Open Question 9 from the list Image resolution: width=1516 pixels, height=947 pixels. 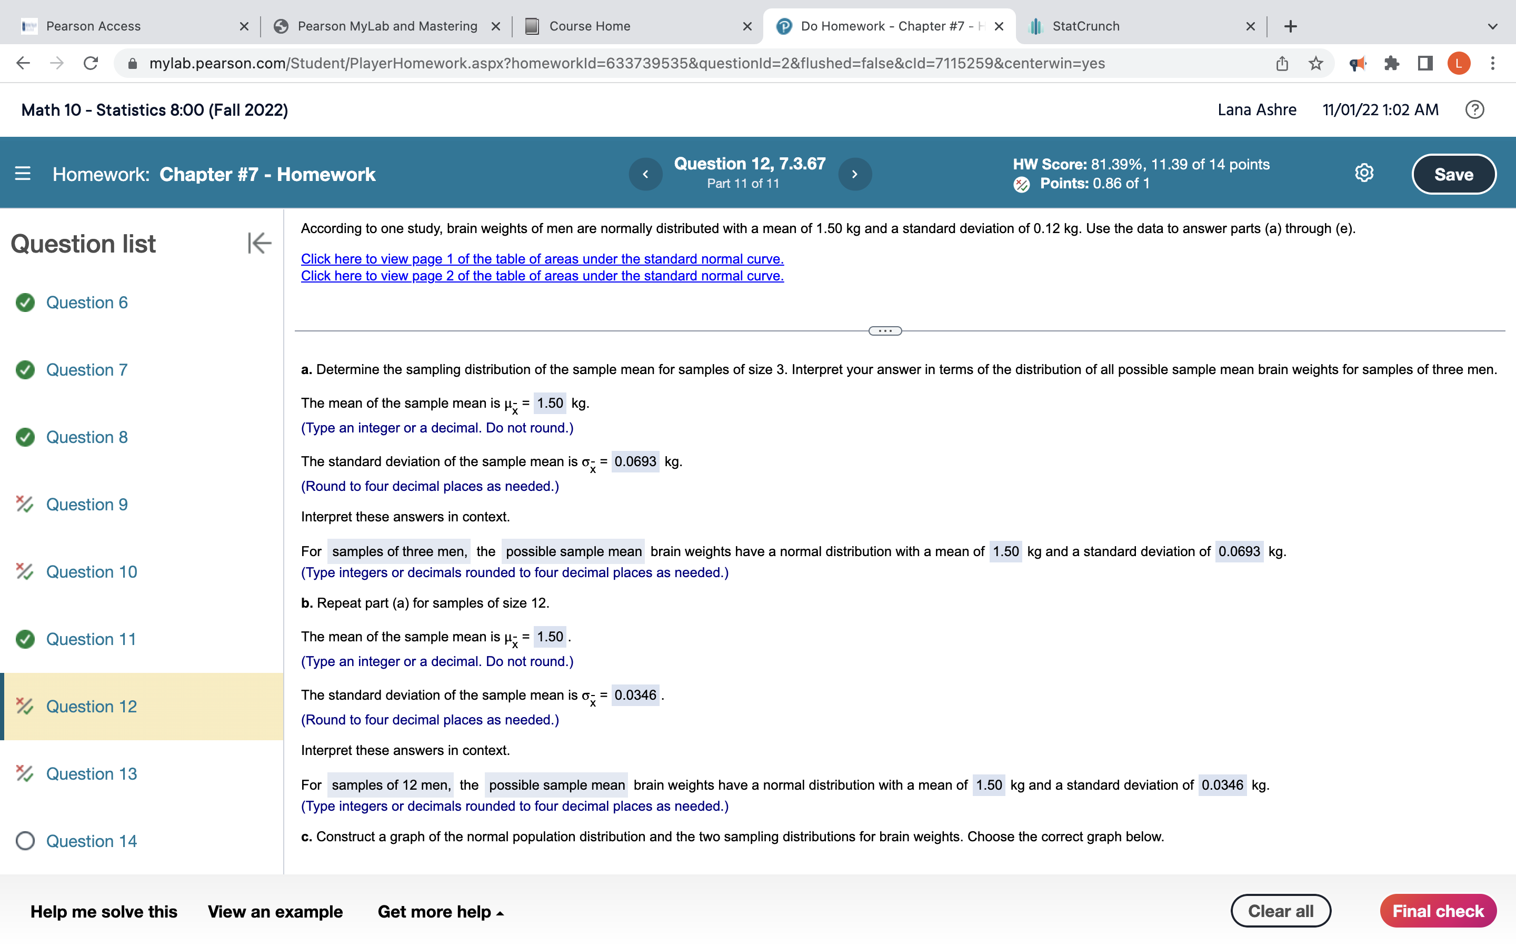pos(87,504)
